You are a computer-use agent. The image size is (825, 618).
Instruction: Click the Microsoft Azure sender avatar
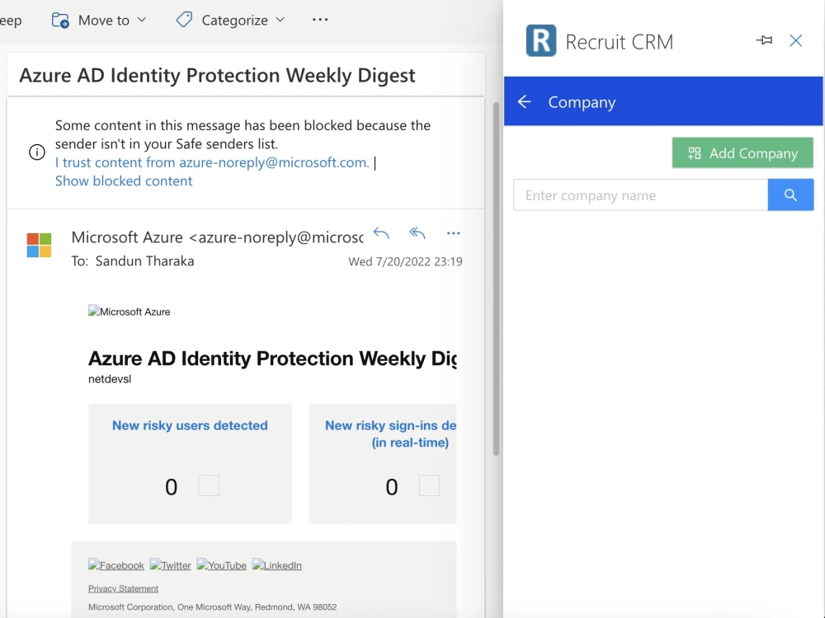(39, 246)
